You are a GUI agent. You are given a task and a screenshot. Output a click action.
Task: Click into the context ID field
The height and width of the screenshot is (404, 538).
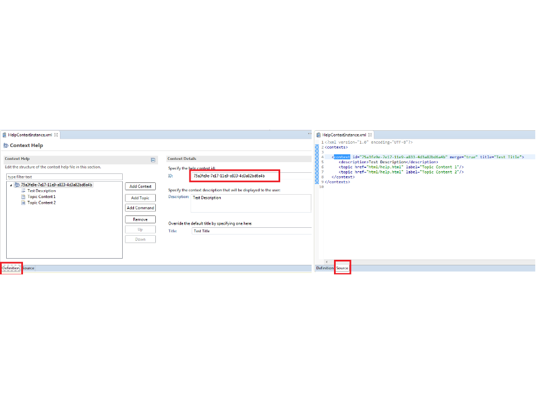pyautogui.click(x=234, y=176)
